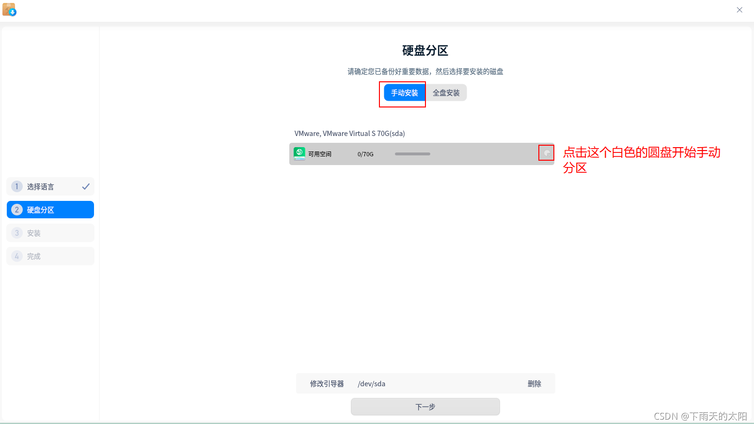Viewport: 754px width, 425px height.
Task: Click step number 4 circle icon
Action: [17, 256]
